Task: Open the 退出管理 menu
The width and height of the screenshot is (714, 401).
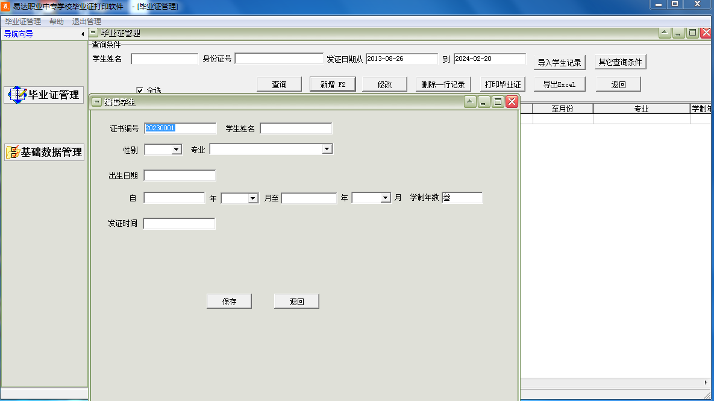Action: point(87,22)
